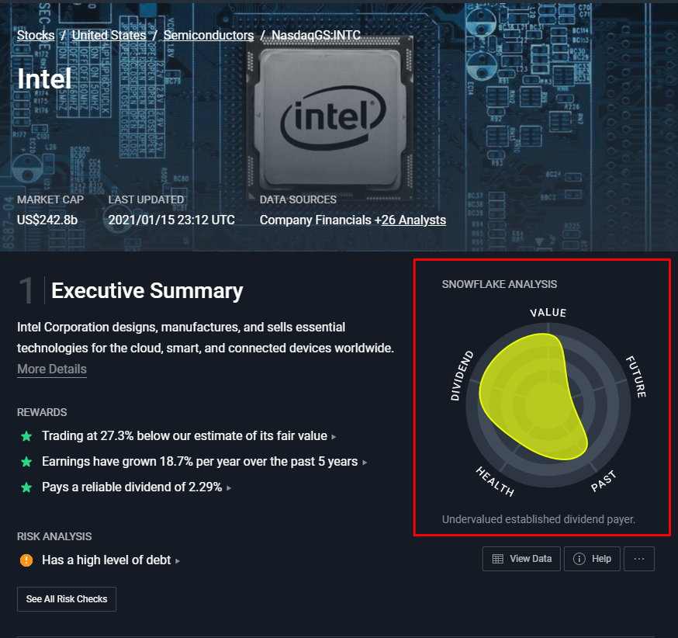
Task: Click the orange debt warning icon
Action: tap(26, 560)
